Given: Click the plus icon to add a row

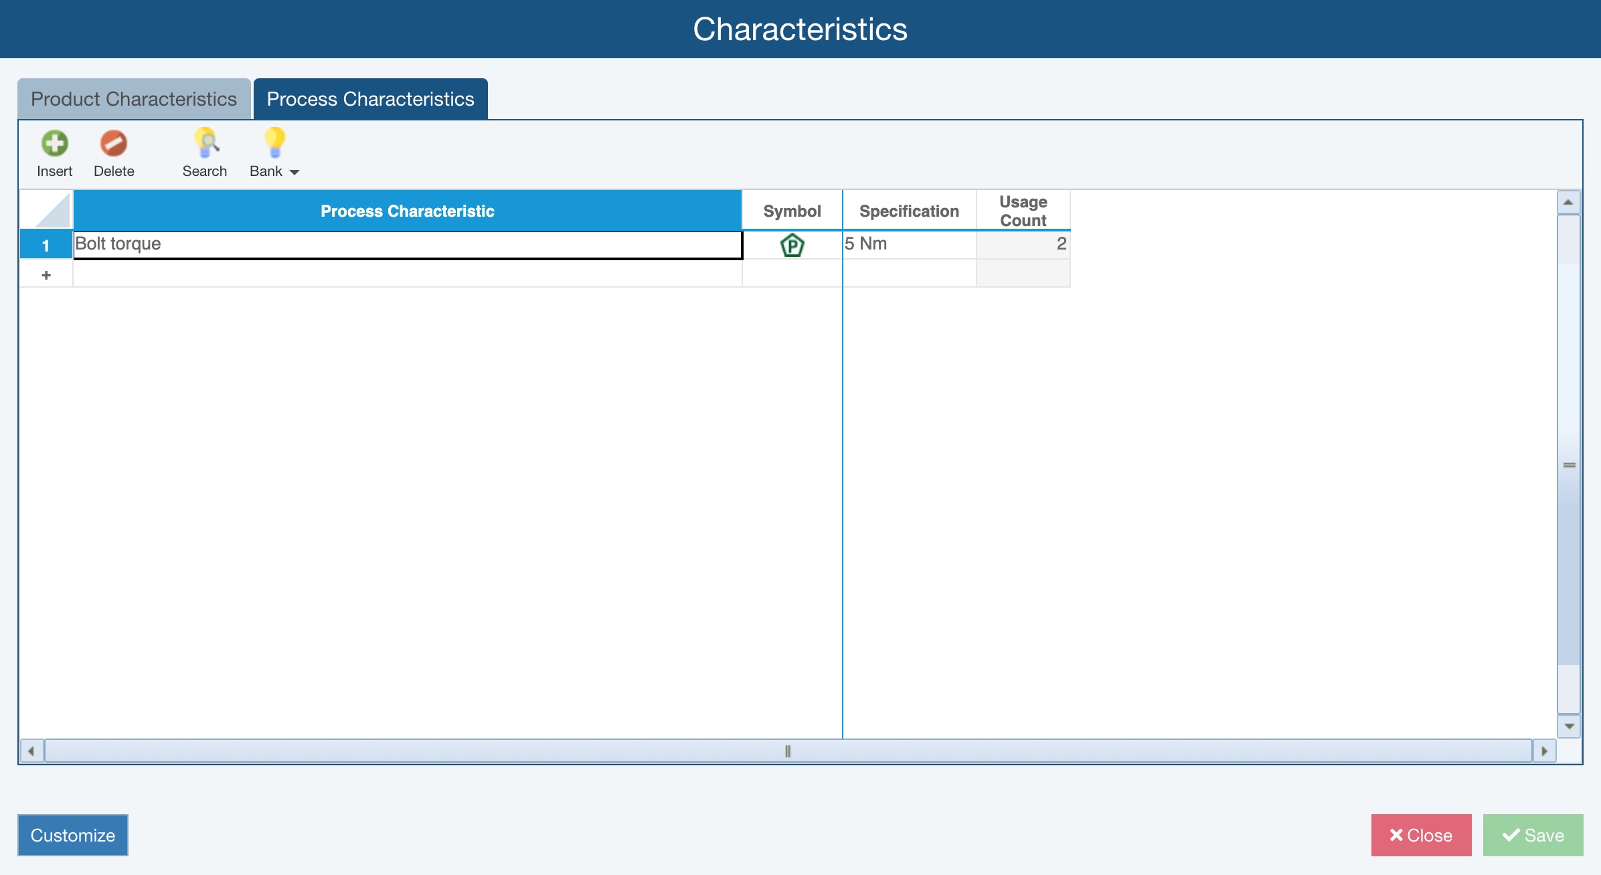Looking at the screenshot, I should pyautogui.click(x=46, y=274).
